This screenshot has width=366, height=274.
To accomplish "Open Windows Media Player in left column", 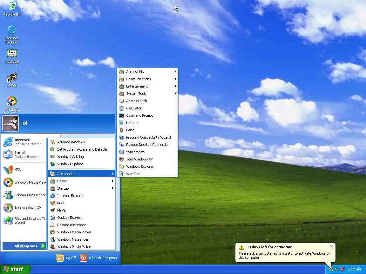I will tap(24, 182).
